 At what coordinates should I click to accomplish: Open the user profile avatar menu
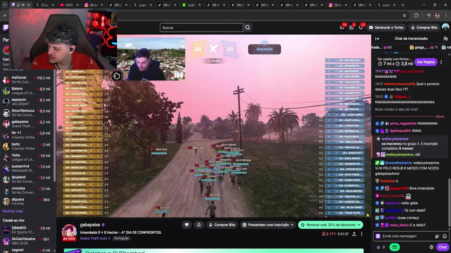coord(445,27)
